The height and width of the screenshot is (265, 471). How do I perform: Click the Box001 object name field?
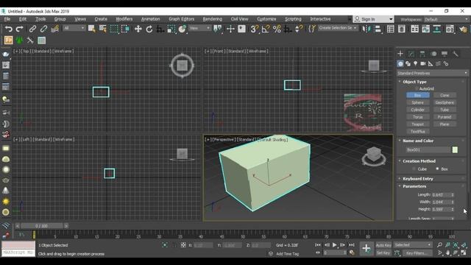coord(428,149)
